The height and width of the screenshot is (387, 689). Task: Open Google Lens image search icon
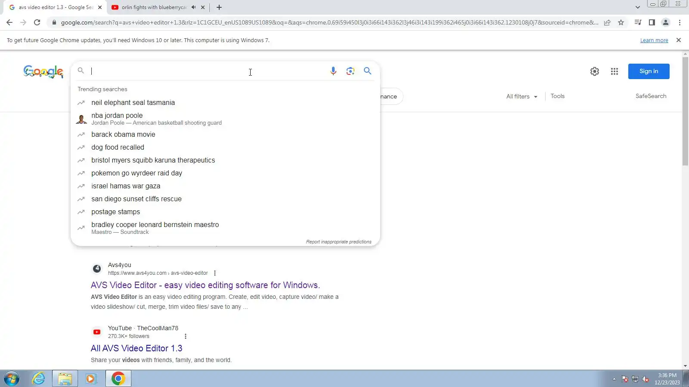(351, 71)
